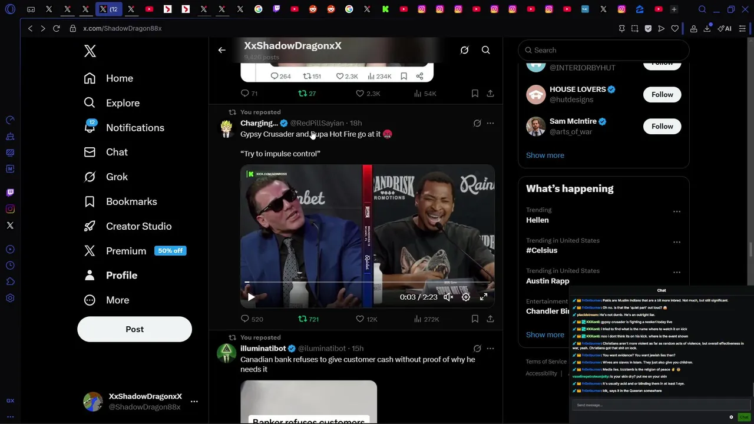This screenshot has height=424, width=754.
Task: Go back with the profile header arrow
Action: pos(222,51)
